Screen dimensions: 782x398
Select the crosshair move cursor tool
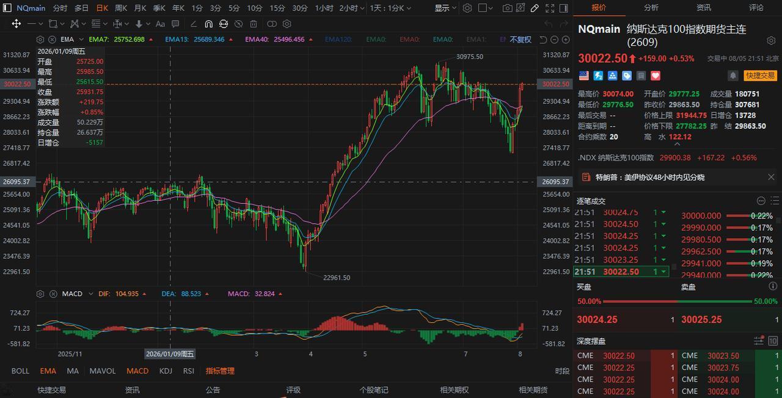[16, 24]
